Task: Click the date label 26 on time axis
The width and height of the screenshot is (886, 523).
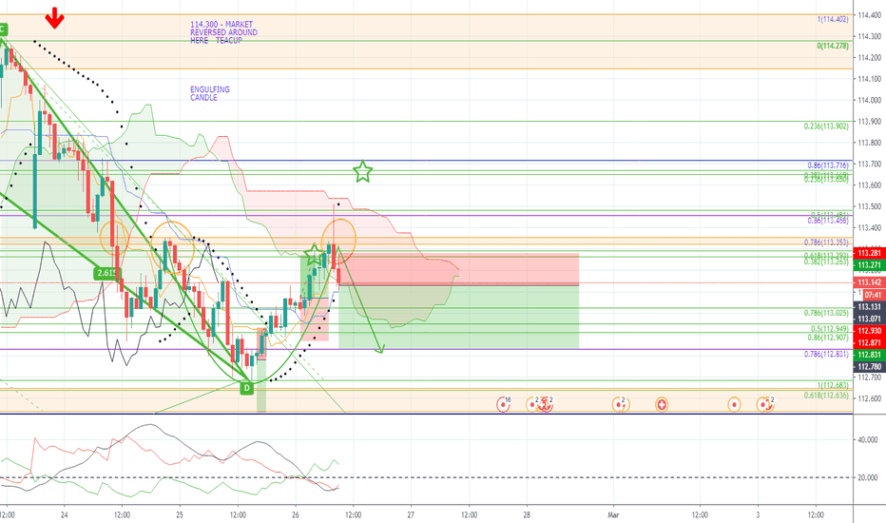Action: coord(296,514)
